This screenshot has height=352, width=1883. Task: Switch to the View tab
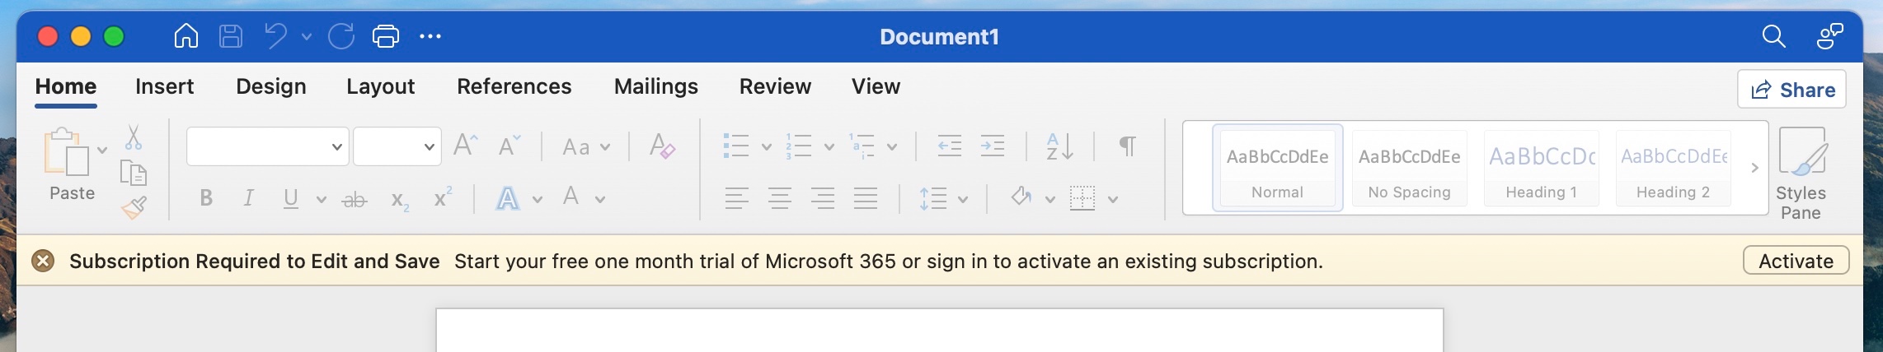876,86
